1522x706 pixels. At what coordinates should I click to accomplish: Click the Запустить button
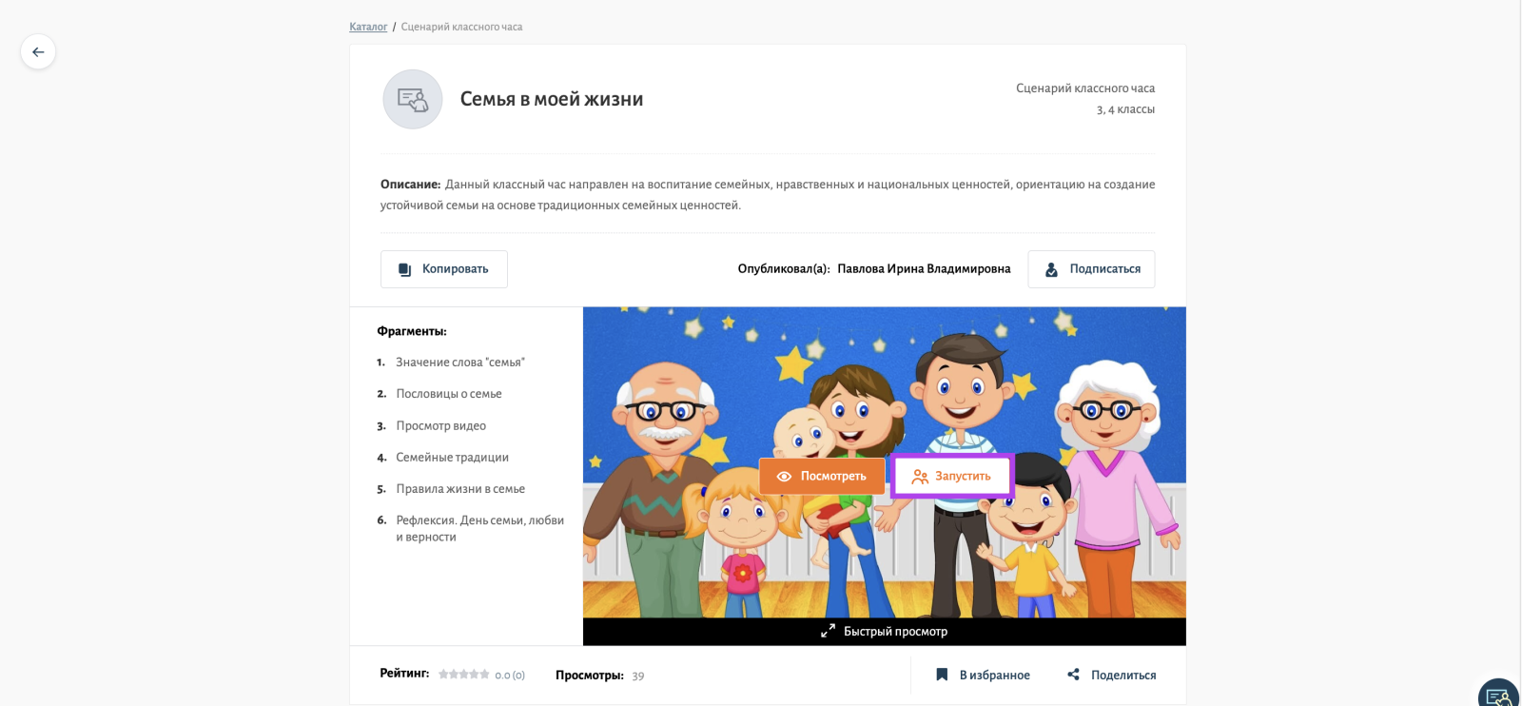click(951, 476)
